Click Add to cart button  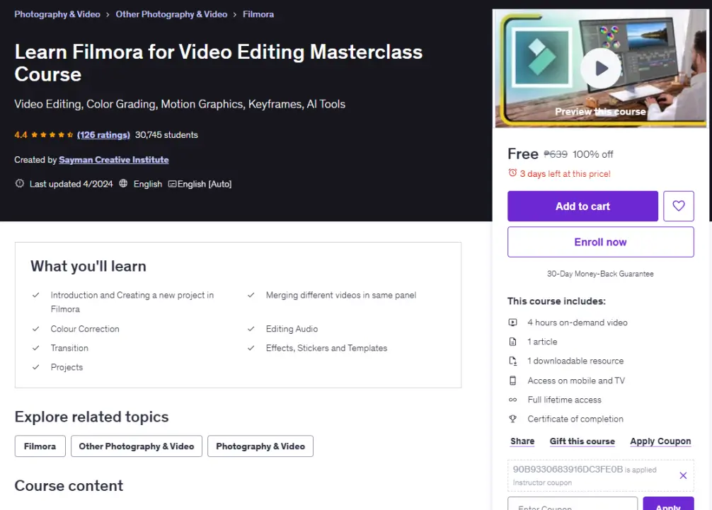[x=582, y=206]
